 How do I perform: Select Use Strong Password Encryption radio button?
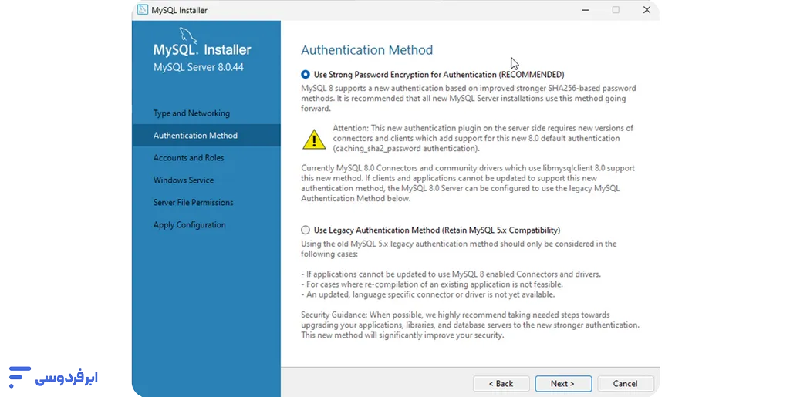(306, 75)
